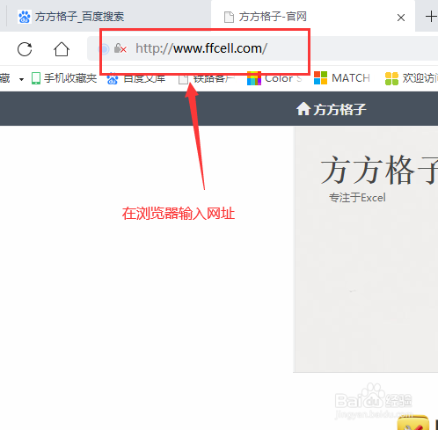Click the insecure connection lock icon
This screenshot has width=438, height=430.
(x=120, y=48)
